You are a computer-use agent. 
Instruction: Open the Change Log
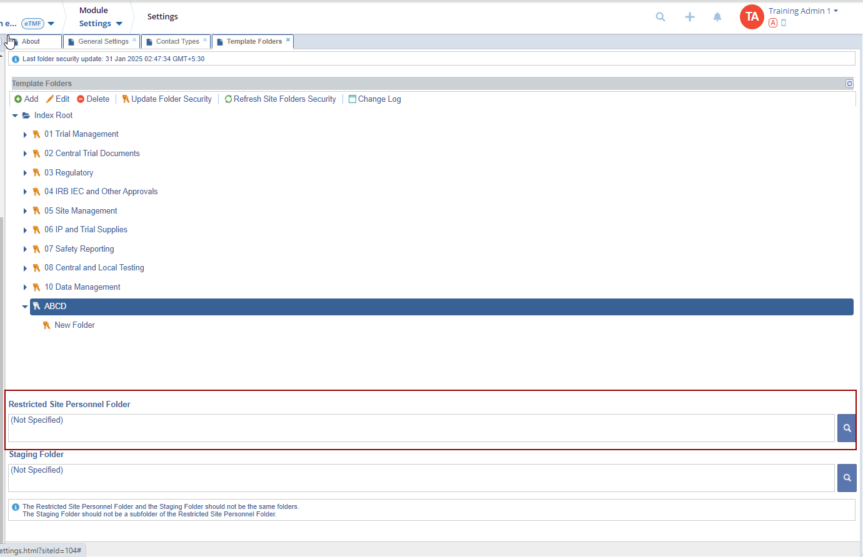(x=375, y=99)
